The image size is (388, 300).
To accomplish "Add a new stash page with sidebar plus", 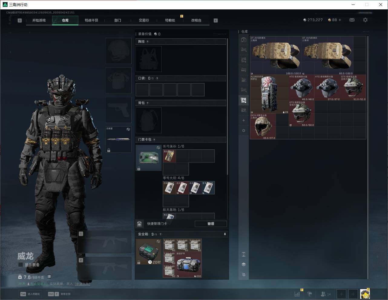I will pyautogui.click(x=244, y=120).
